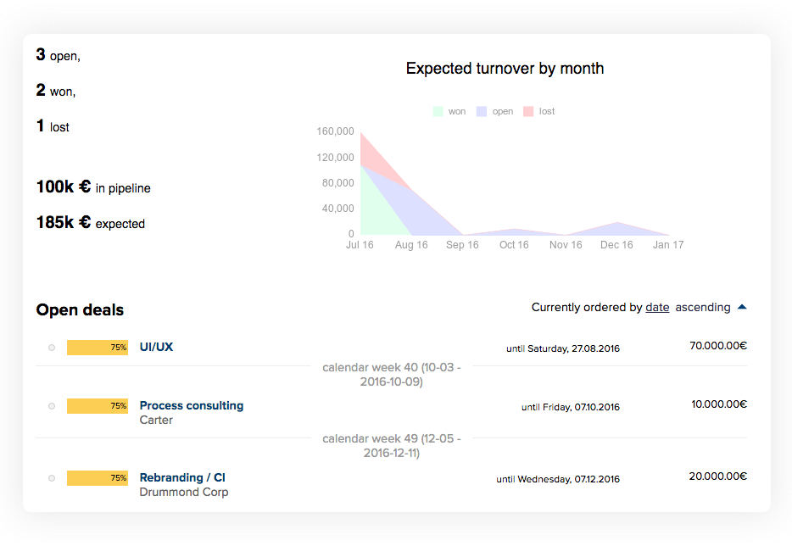Select the "Open deals" section header
The width and height of the screenshot is (792, 546).
[80, 309]
